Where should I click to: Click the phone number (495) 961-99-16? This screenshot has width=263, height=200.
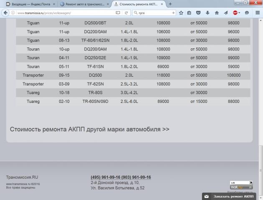(x=106, y=177)
